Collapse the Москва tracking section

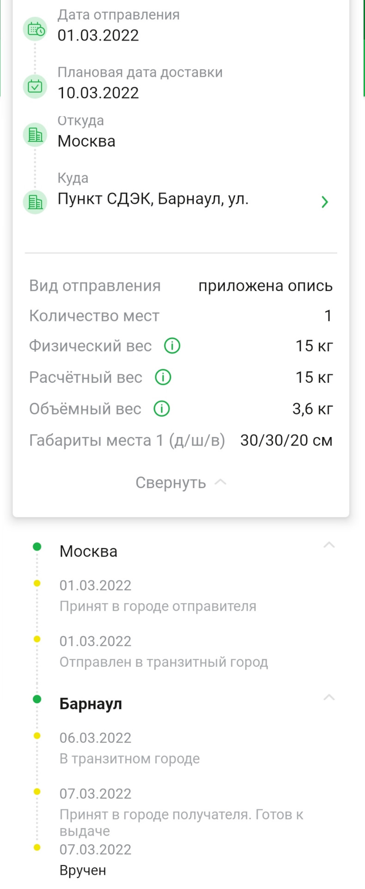click(x=329, y=545)
